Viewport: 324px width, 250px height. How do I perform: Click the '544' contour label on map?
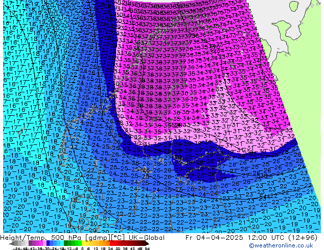(264, 196)
